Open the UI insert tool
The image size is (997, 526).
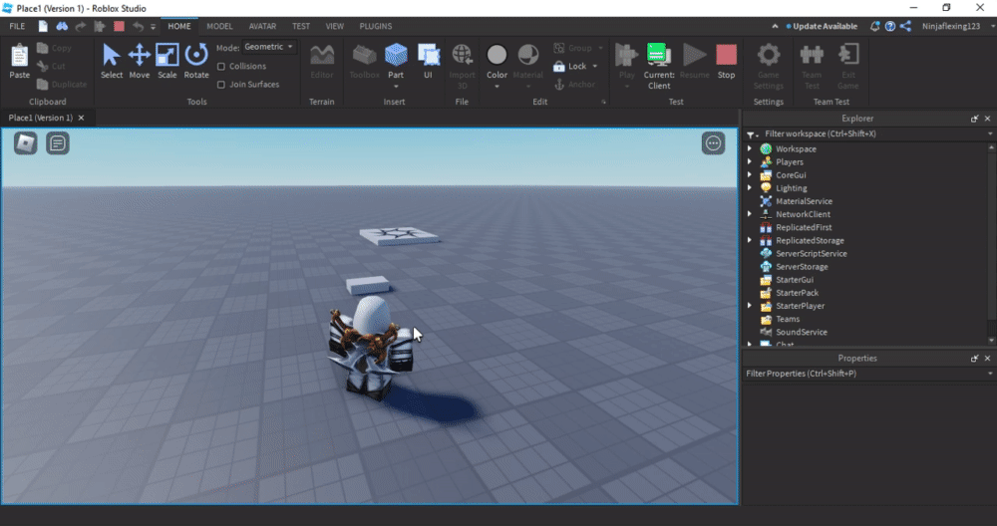coord(428,60)
